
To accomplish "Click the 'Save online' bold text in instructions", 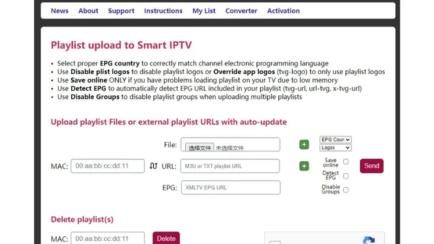I will [89, 80].
